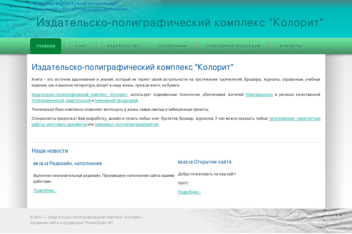Viewport: 352px width, 234px height.
Task: Click типографские, переплетные работы link
Action: [x=294, y=119]
